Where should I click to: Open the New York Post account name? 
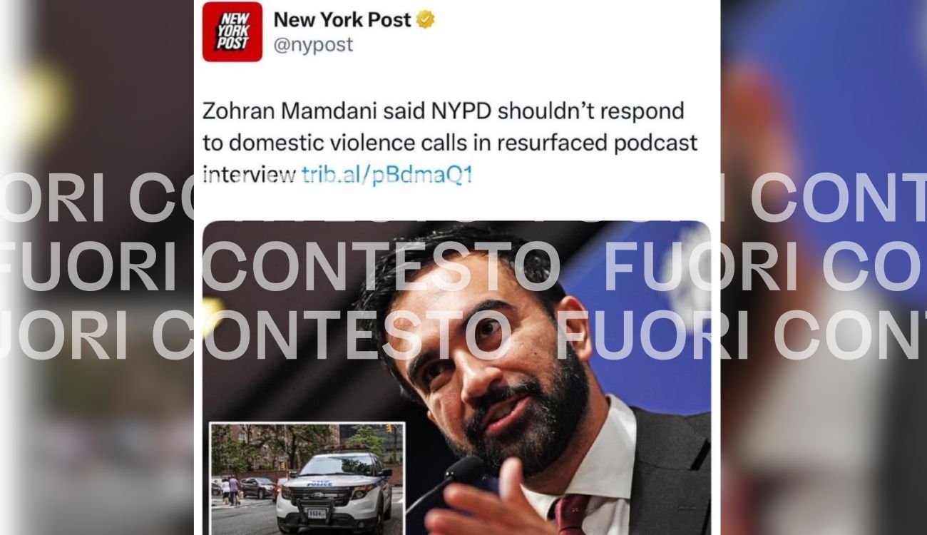click(342, 20)
